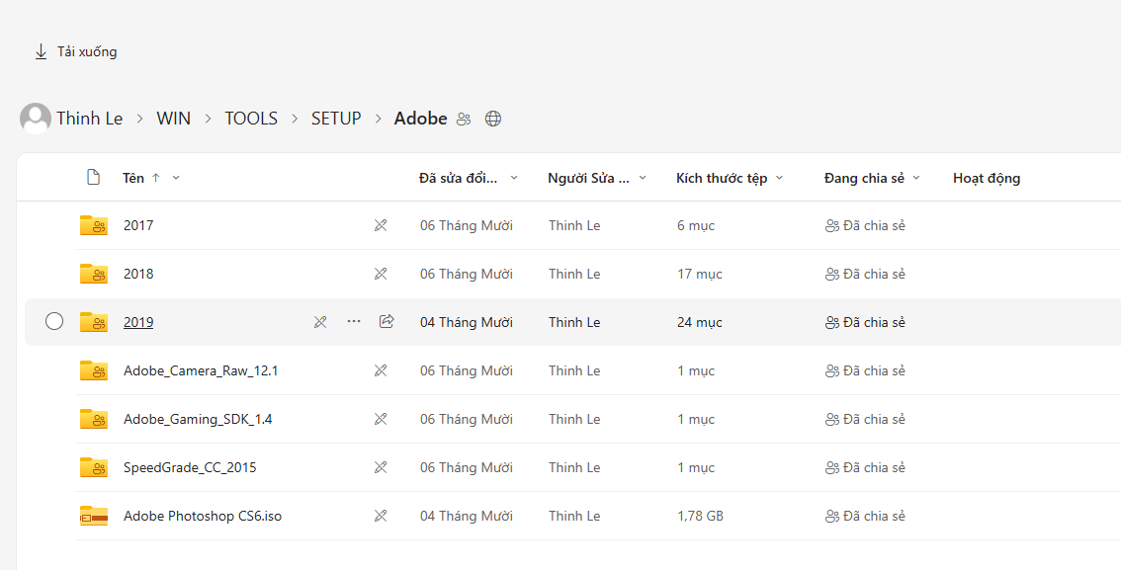Click the shared people icon beside the Adobe breadcrumb
1121x570 pixels.
point(464,120)
